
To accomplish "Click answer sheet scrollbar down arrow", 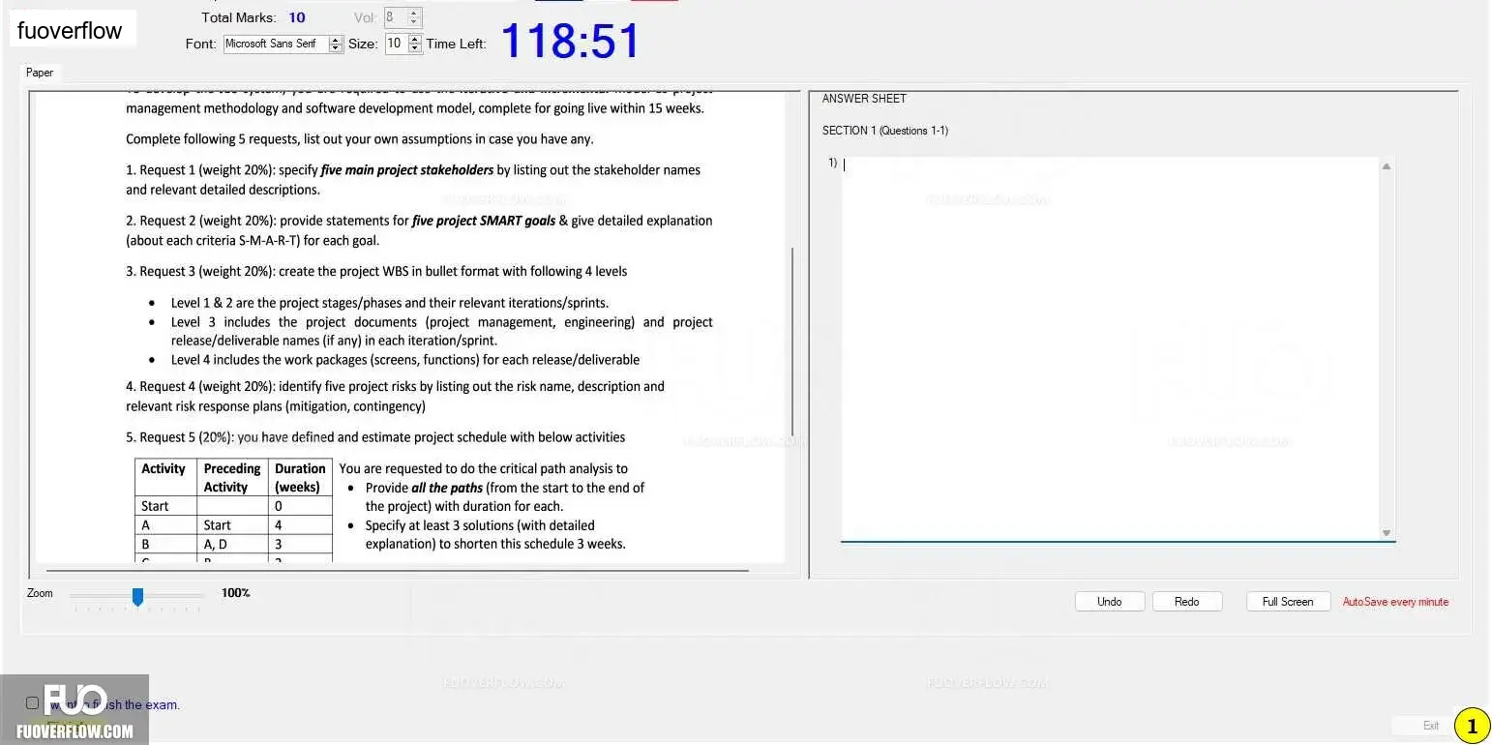I will tap(1387, 533).
